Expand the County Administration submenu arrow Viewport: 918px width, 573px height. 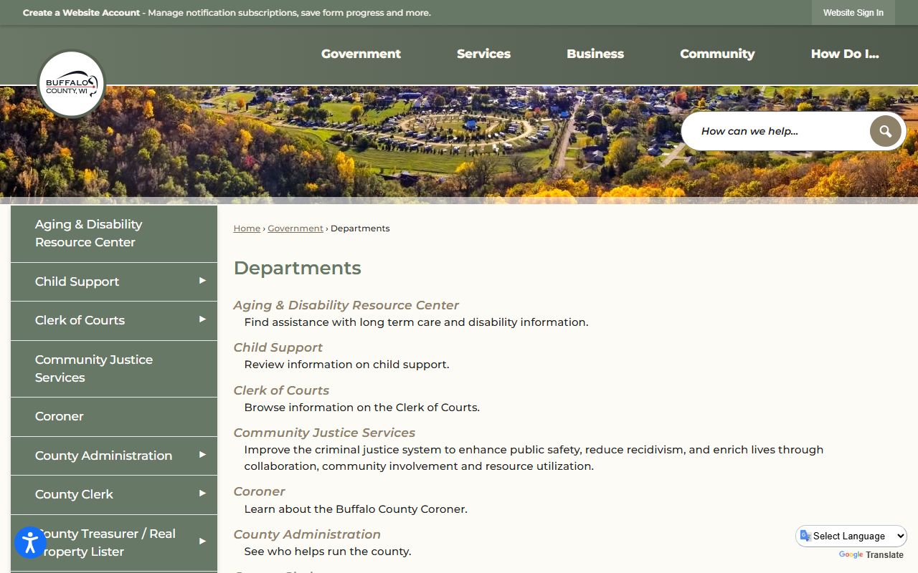pos(202,455)
